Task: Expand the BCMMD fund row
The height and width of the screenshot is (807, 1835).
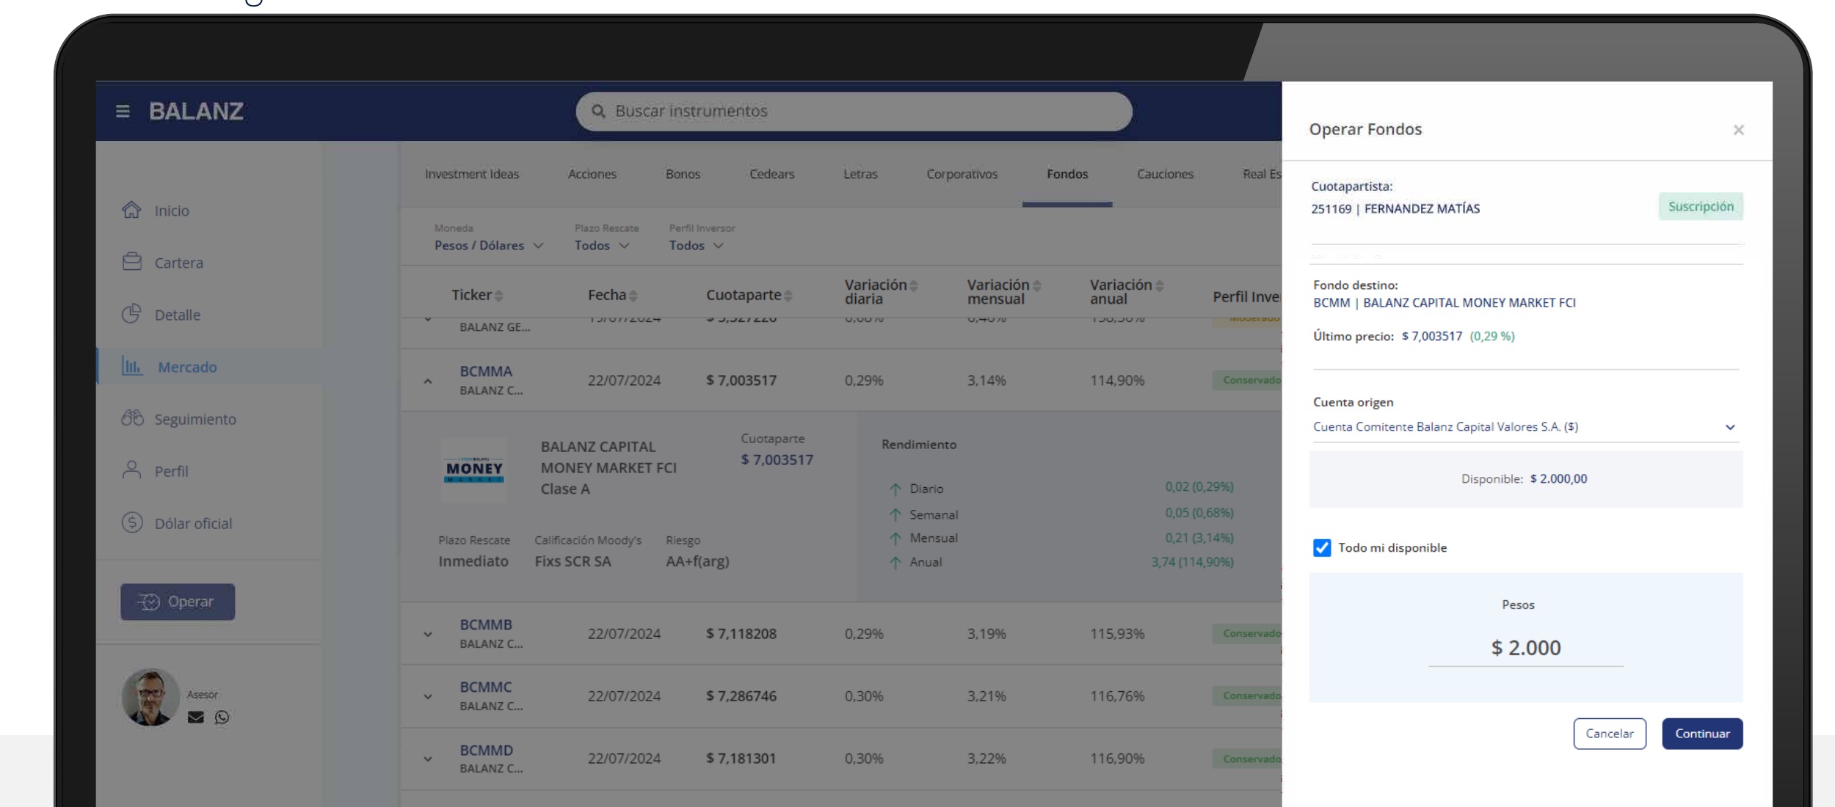Action: pos(428,759)
